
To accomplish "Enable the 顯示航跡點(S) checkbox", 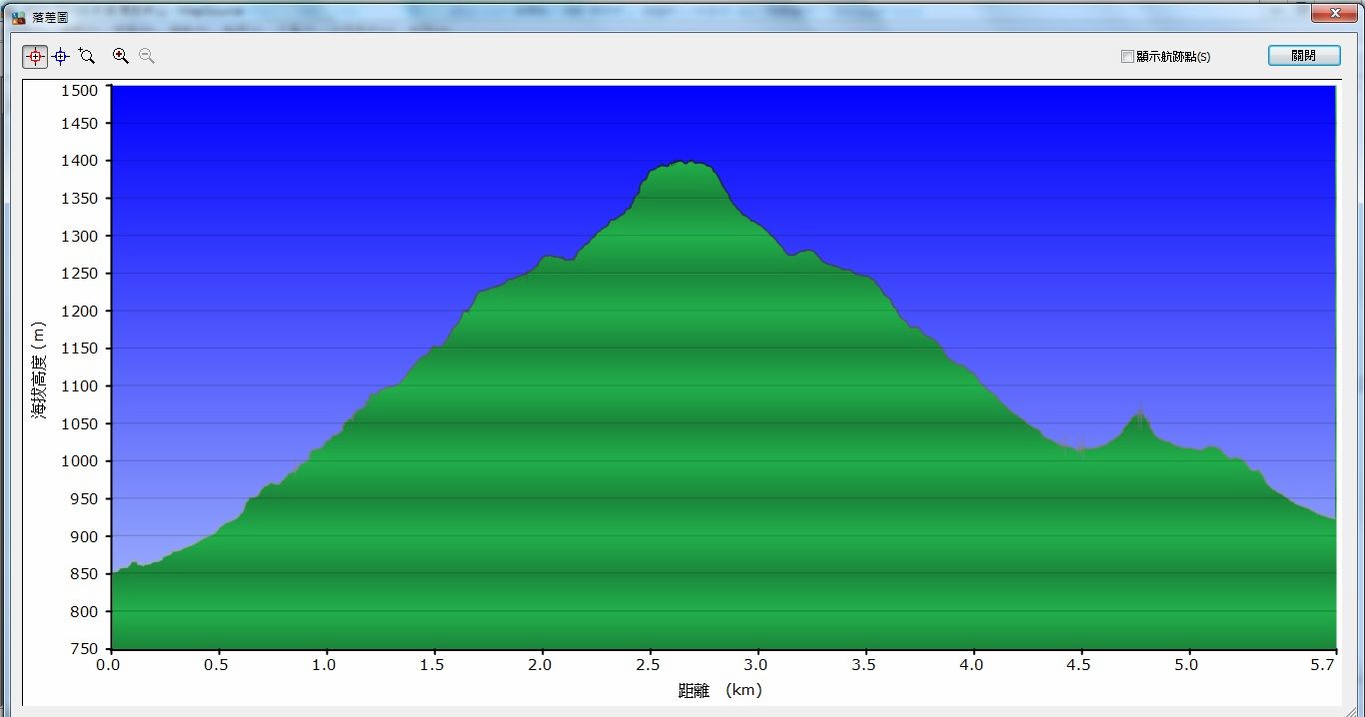I will 1127,57.
